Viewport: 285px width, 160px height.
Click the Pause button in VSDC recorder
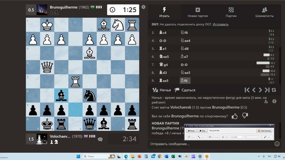(x=191, y=131)
